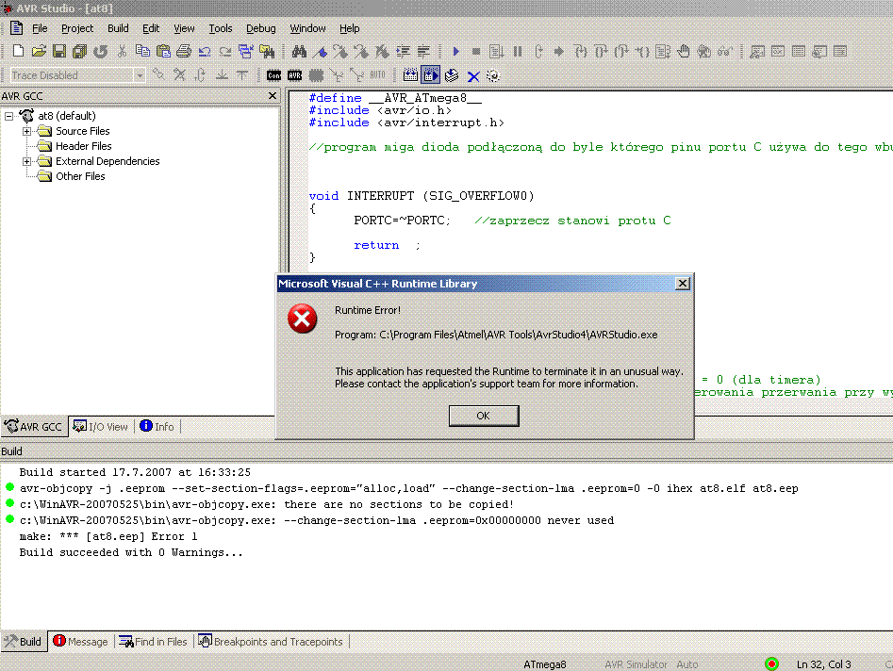The height and width of the screenshot is (671, 893).
Task: Expand the External Dependencies folder
Action: (x=26, y=162)
